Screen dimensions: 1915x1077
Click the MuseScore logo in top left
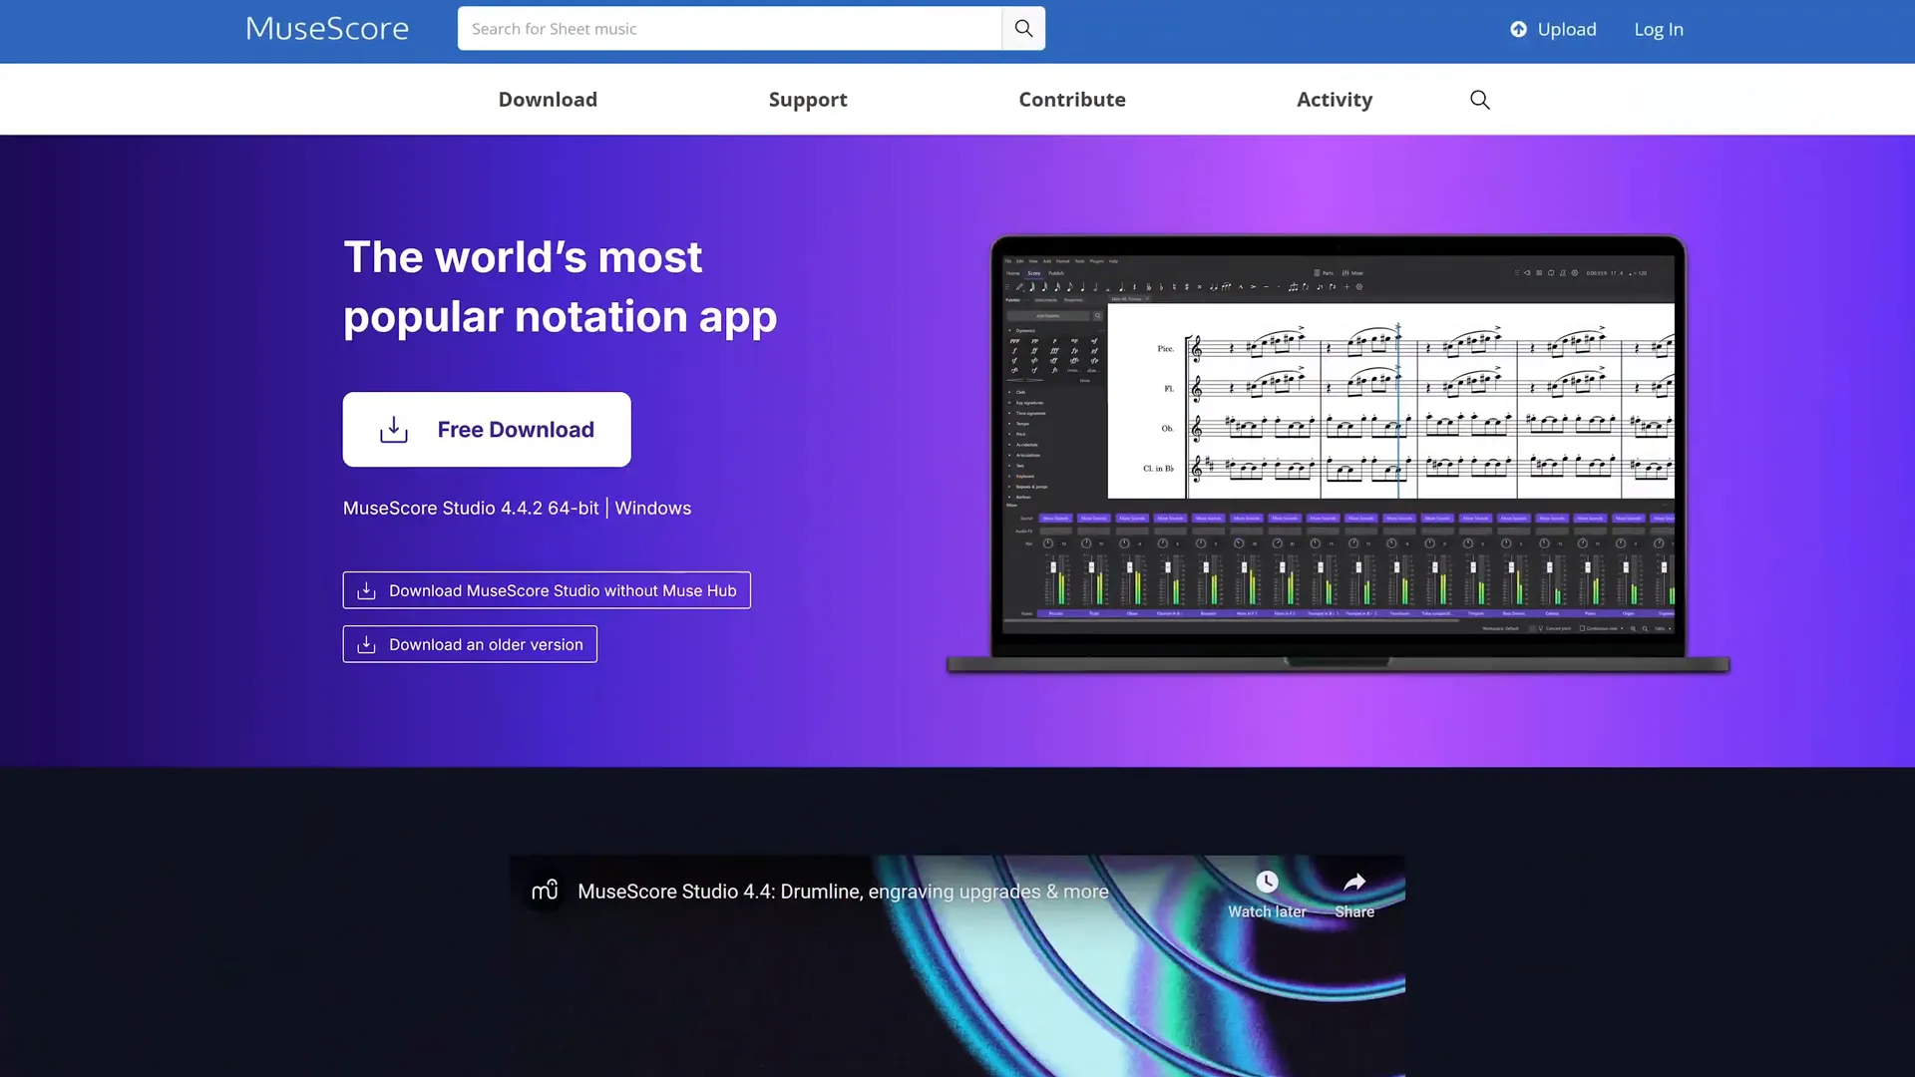coord(326,29)
